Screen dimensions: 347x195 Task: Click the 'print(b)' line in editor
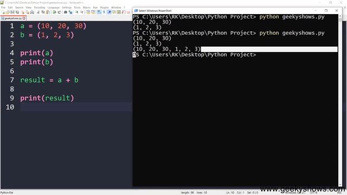(36, 62)
